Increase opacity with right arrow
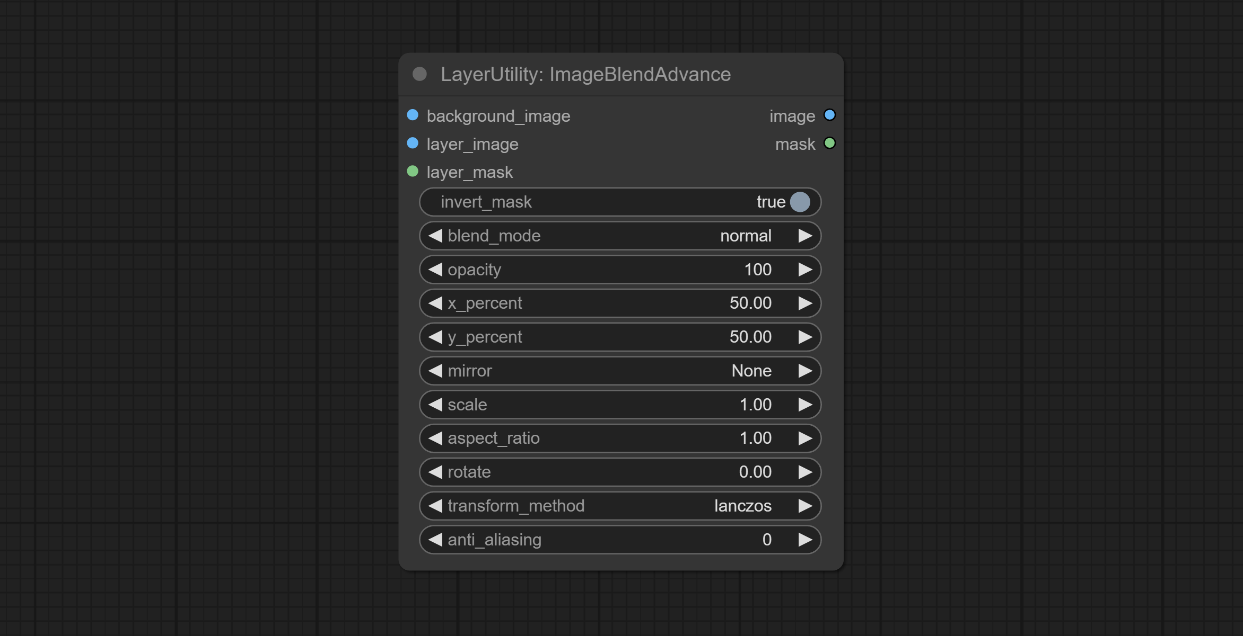 coord(805,270)
